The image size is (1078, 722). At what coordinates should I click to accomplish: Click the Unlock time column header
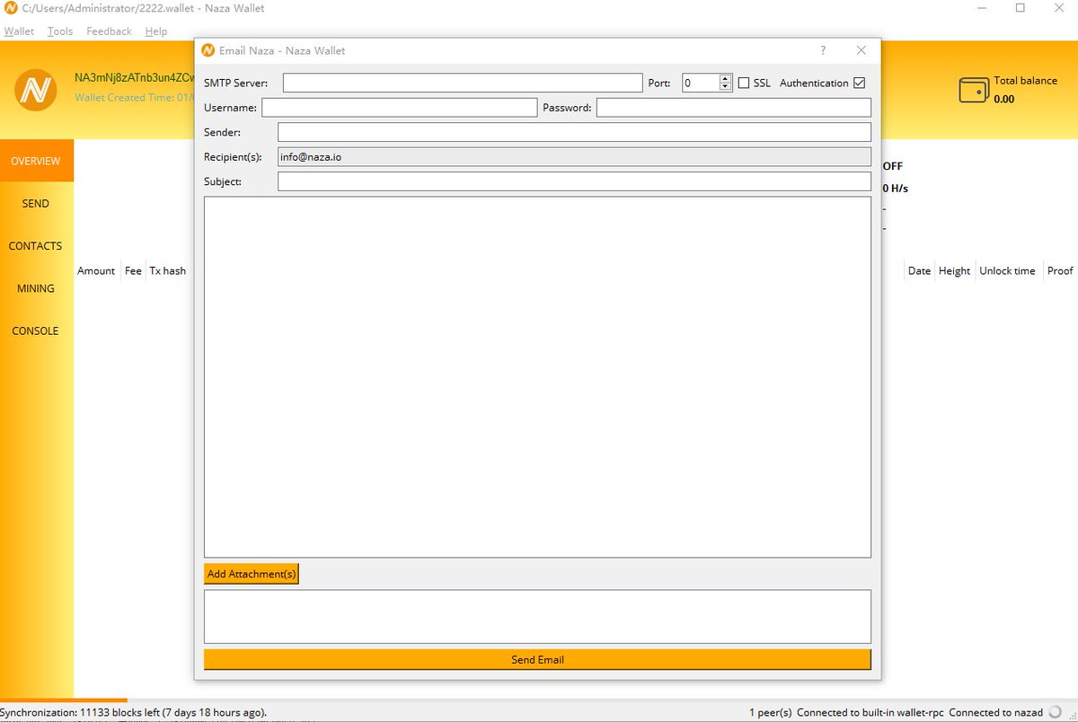(x=1007, y=270)
